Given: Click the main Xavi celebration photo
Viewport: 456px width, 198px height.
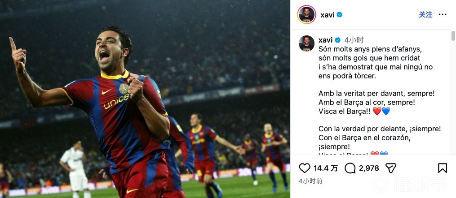Looking at the screenshot, I should coord(145,99).
